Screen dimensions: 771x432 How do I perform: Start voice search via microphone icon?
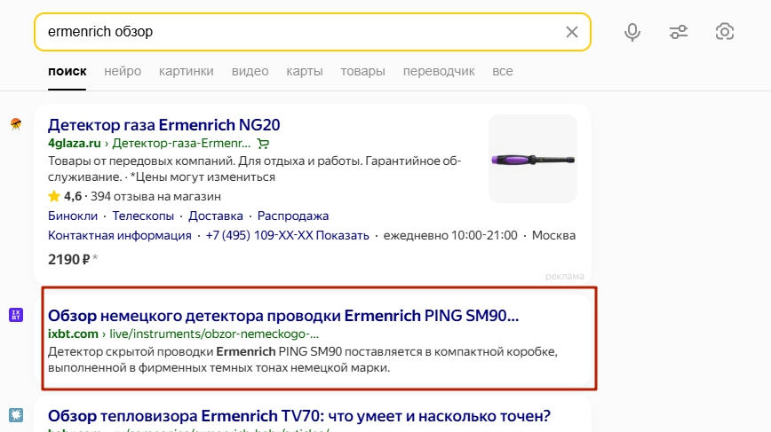[x=632, y=32]
